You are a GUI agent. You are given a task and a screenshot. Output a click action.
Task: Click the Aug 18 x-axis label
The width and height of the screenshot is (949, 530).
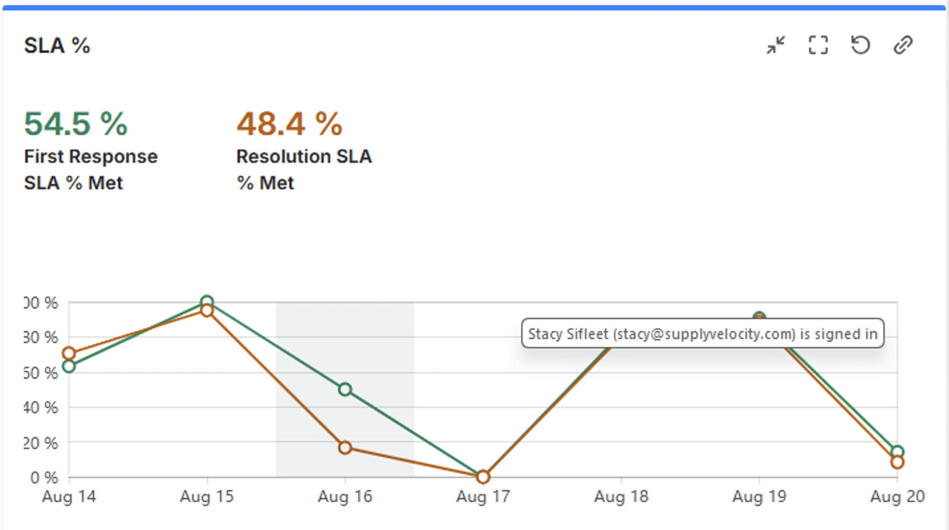pyautogui.click(x=621, y=497)
